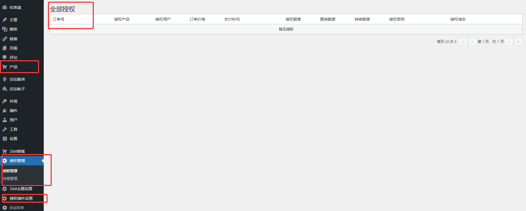Open Media via the 媒体 icon
The height and width of the screenshot is (211, 526).
5,29
